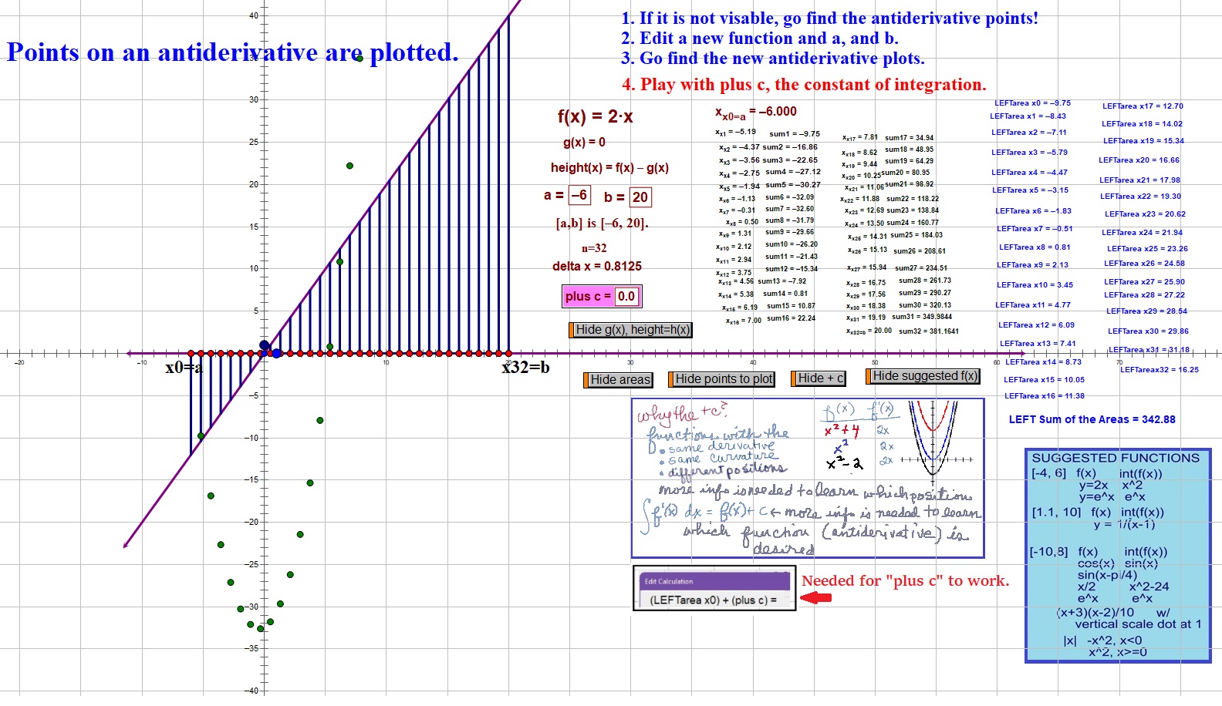Select the "sum8 = –31.79" measurement

pos(789,220)
